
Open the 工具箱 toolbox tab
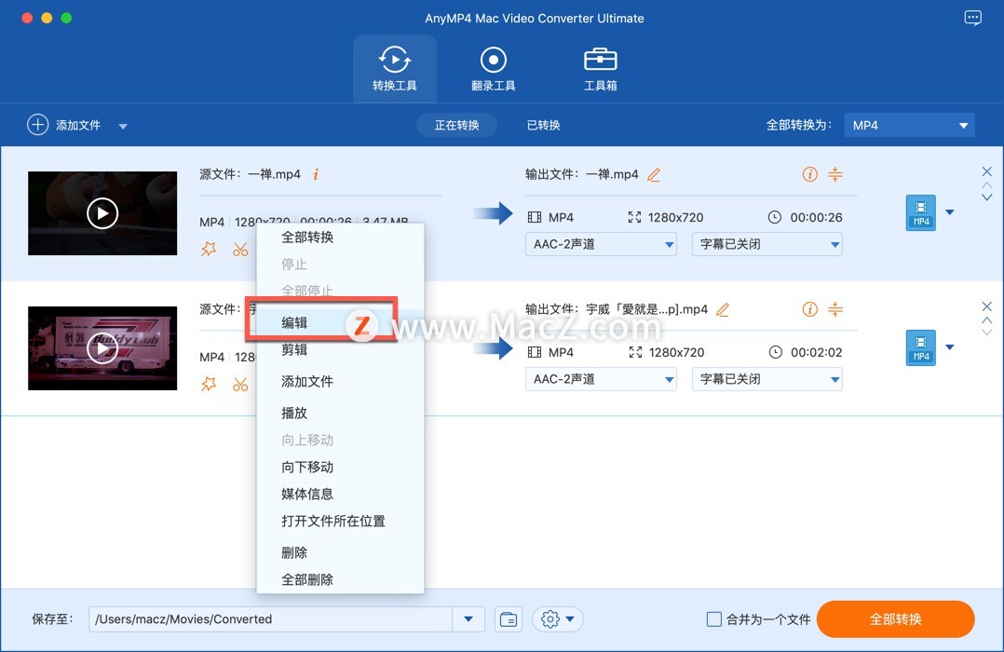point(600,69)
